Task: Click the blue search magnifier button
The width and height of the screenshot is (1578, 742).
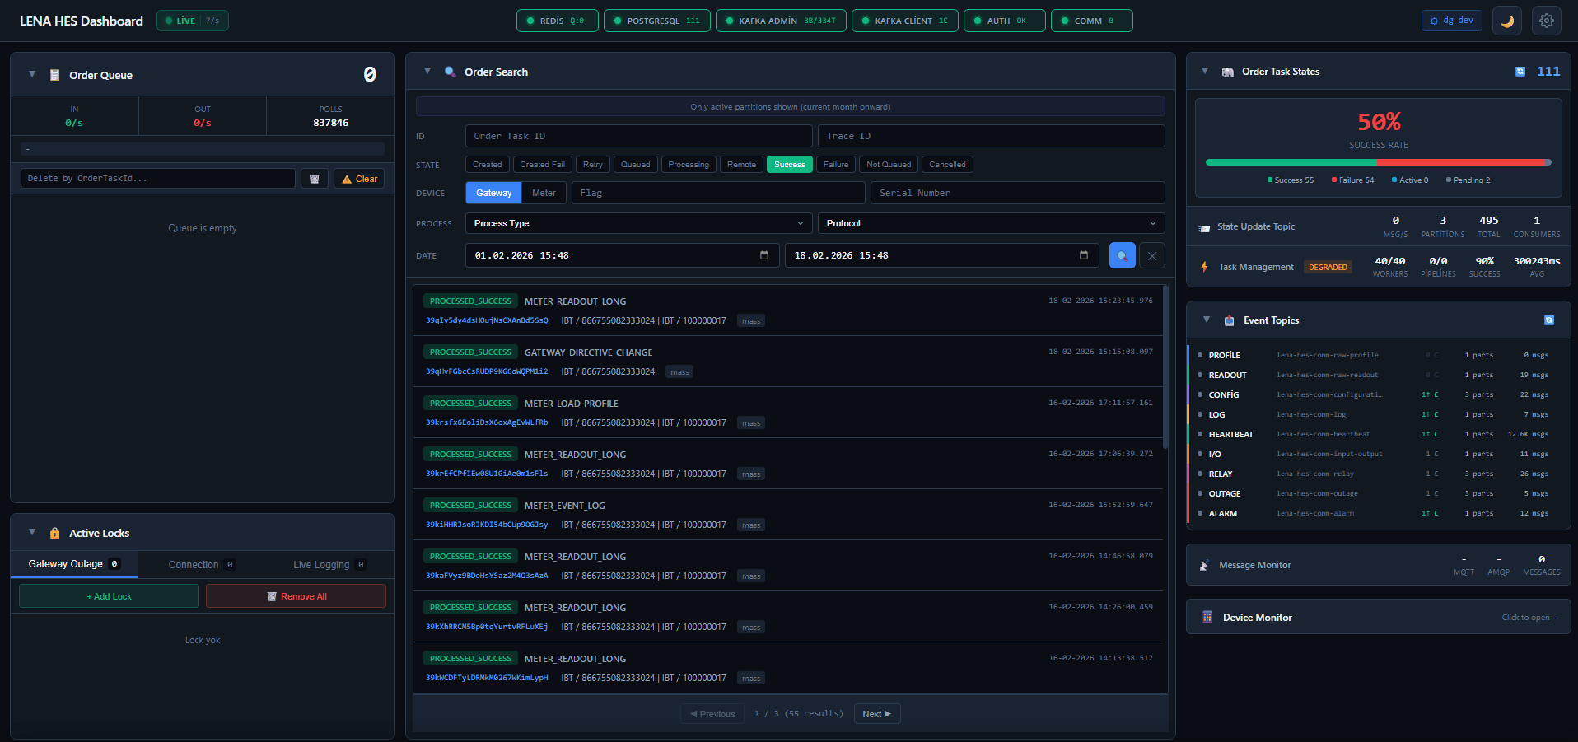Action: (1122, 255)
